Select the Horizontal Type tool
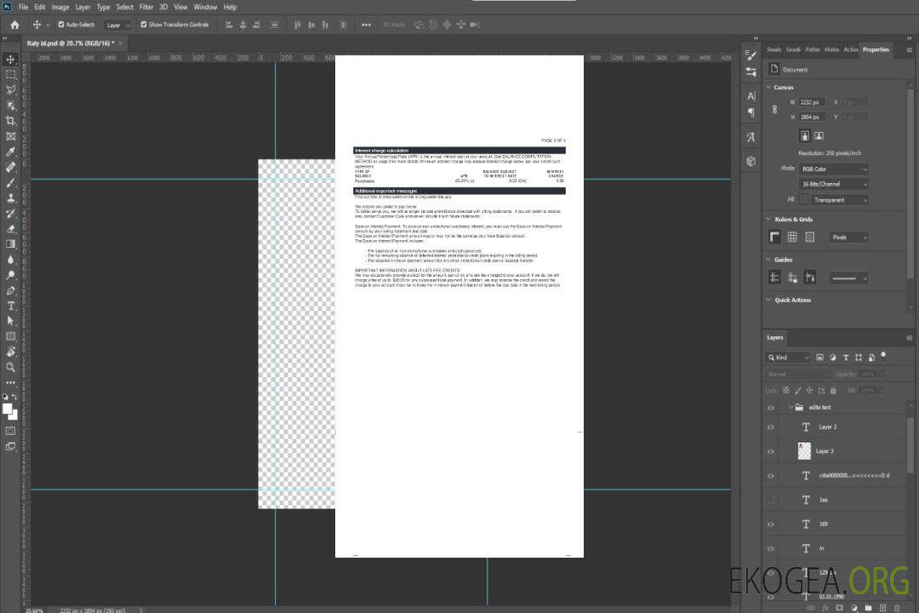919x613 pixels. pos(10,306)
